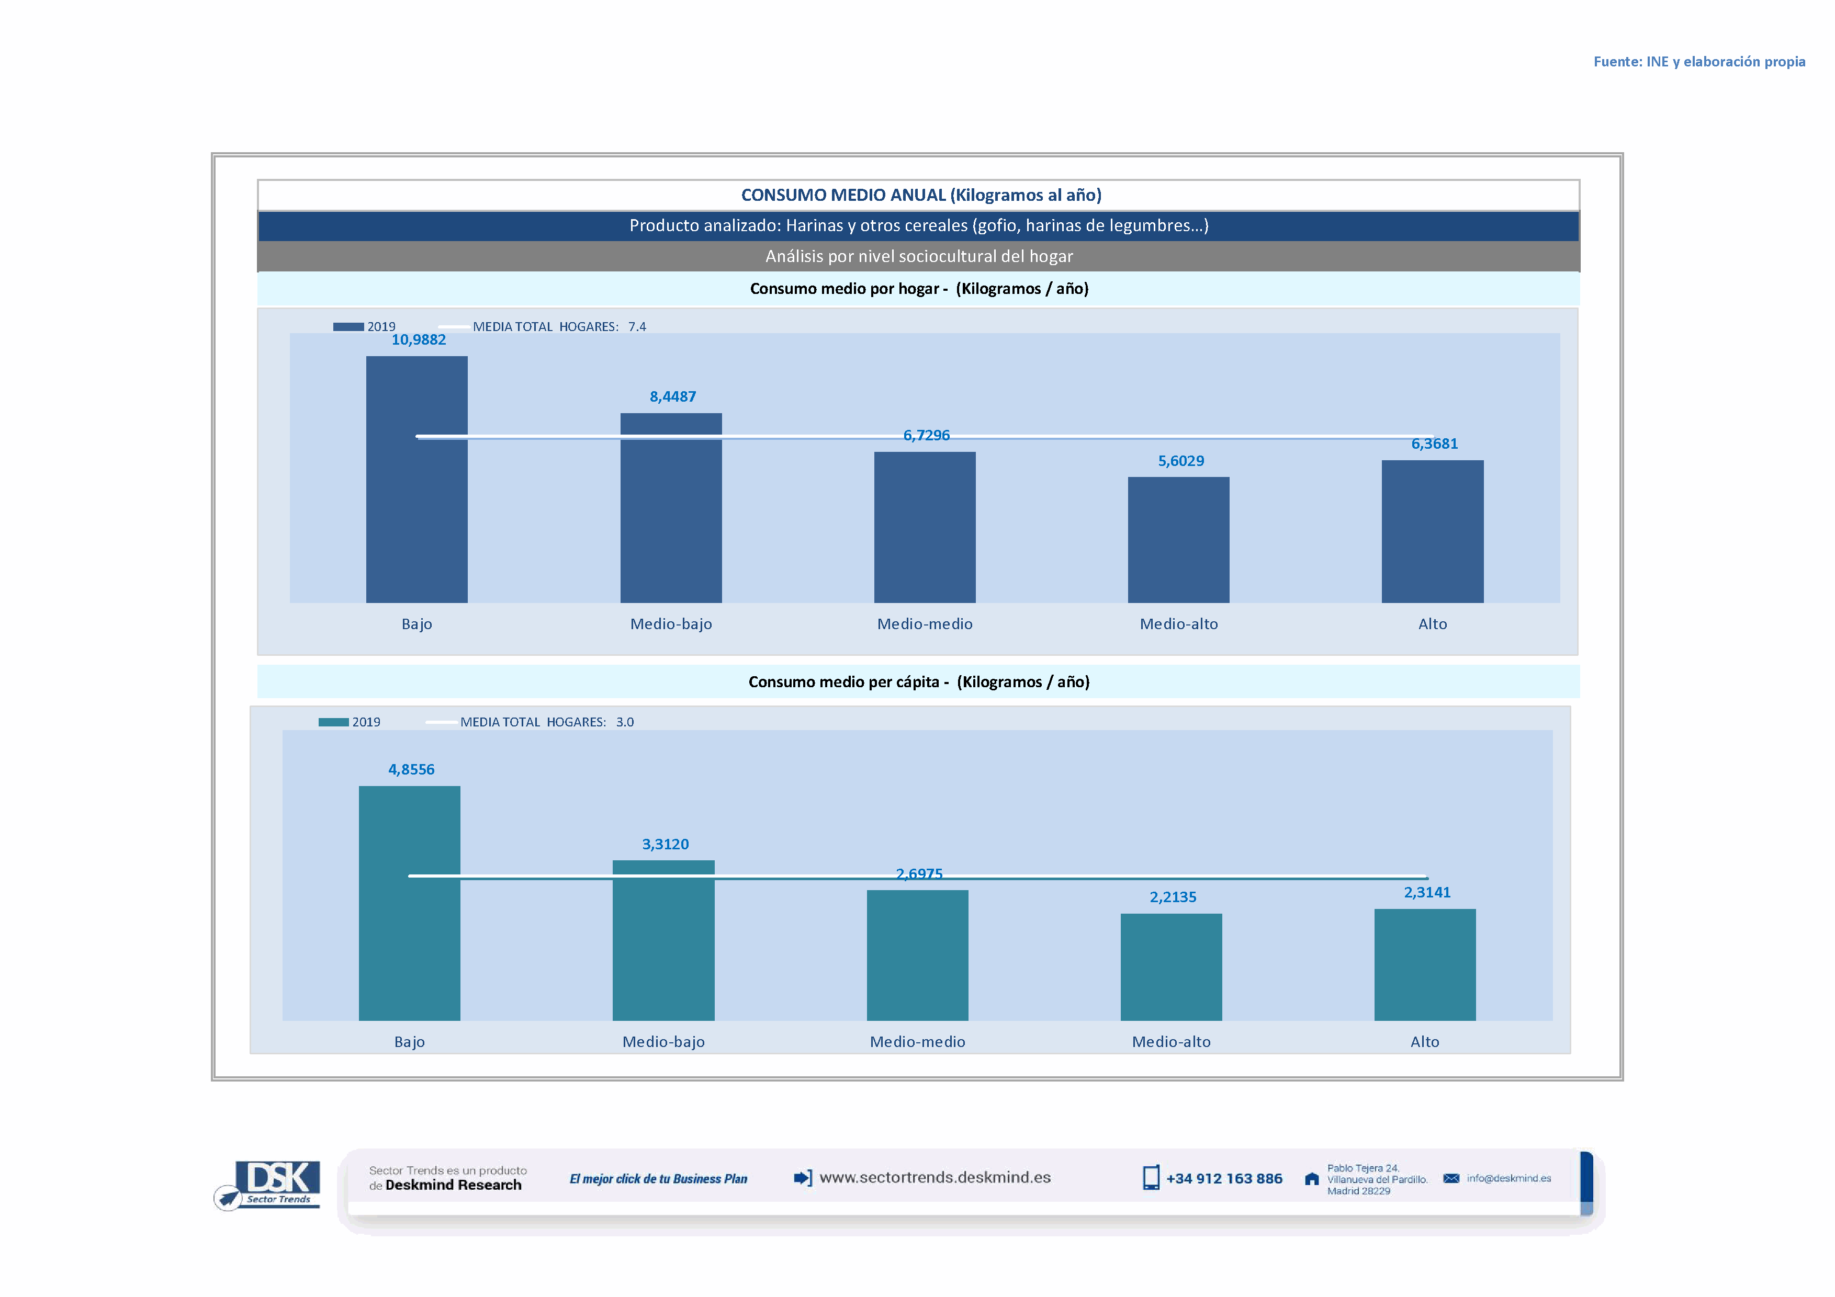Click the 'Análisis por nivel sociocultural' gray header

918,256
